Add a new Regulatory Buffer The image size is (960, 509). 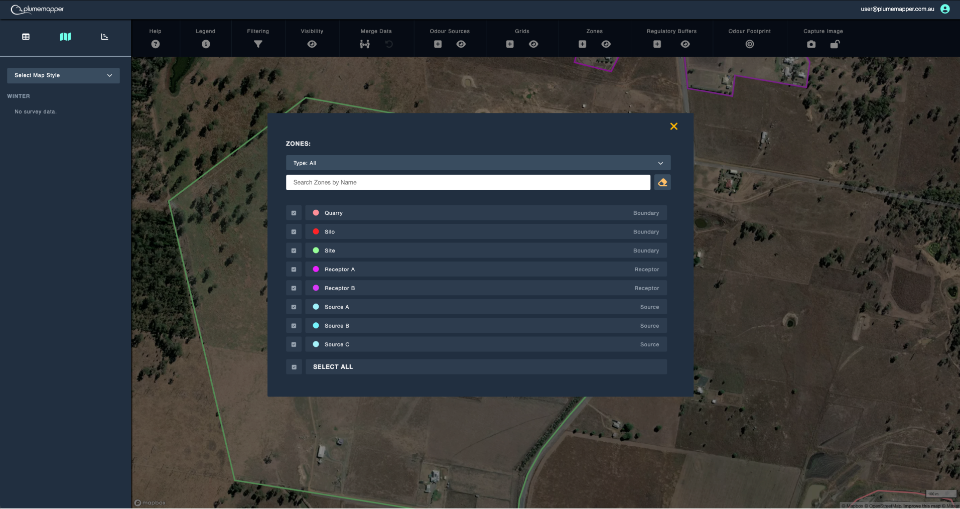[x=657, y=44]
